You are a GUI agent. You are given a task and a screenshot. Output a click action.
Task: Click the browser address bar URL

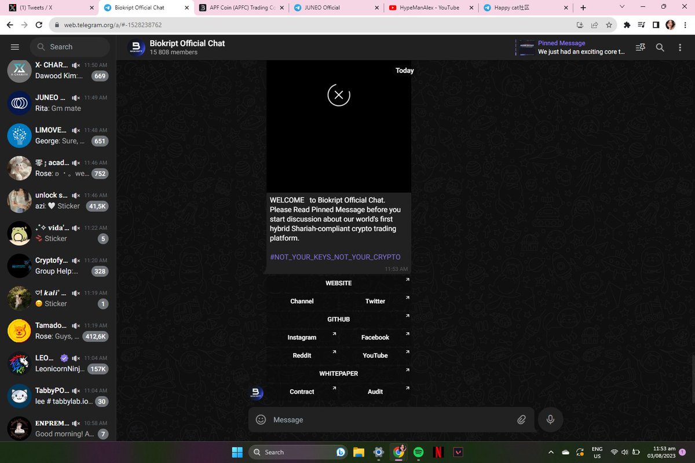click(113, 25)
